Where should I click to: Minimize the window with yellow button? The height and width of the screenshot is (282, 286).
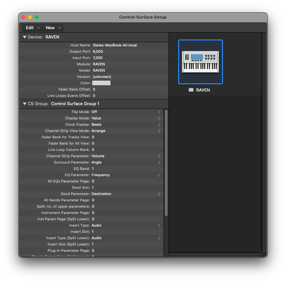tap(30, 17)
